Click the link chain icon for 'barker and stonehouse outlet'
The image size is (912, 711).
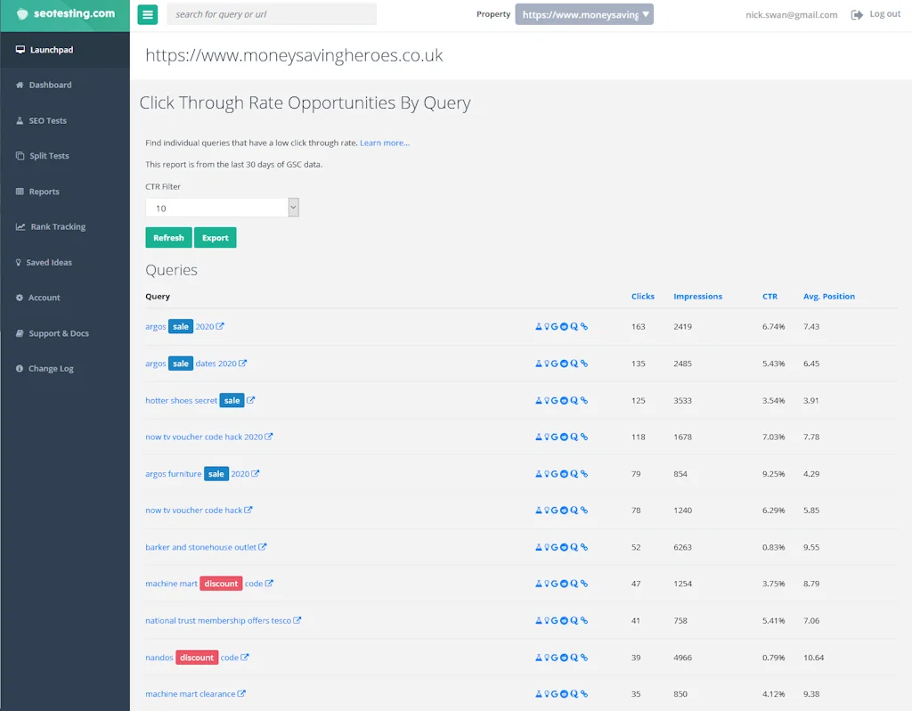(x=583, y=547)
